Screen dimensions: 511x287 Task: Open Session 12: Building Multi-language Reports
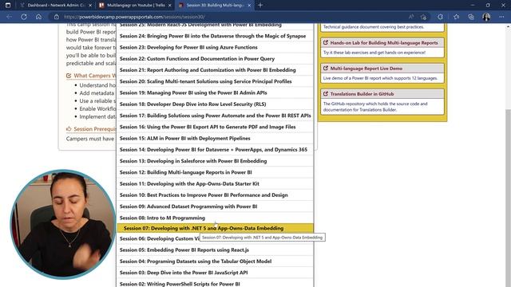pyautogui.click(x=215, y=172)
